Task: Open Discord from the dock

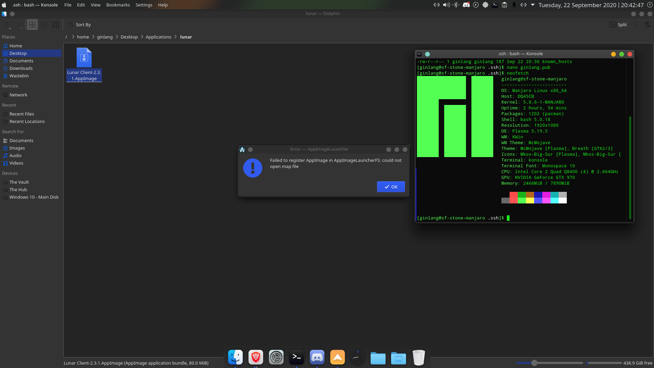Action: tap(317, 357)
